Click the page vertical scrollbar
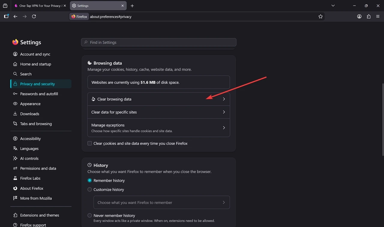The image size is (384, 227). [383, 120]
